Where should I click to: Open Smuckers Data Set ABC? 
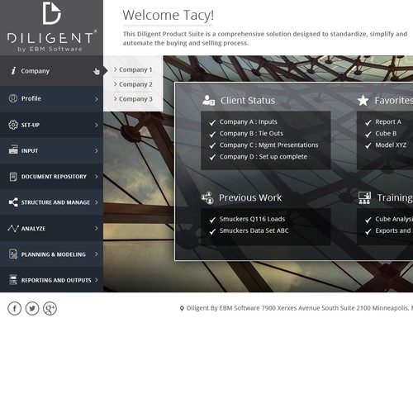click(x=254, y=230)
